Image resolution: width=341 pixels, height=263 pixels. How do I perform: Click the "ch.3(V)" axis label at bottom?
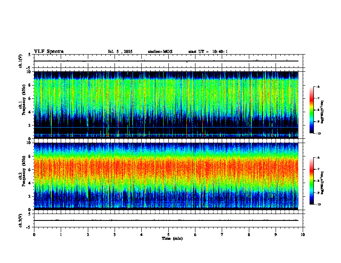point(20,220)
